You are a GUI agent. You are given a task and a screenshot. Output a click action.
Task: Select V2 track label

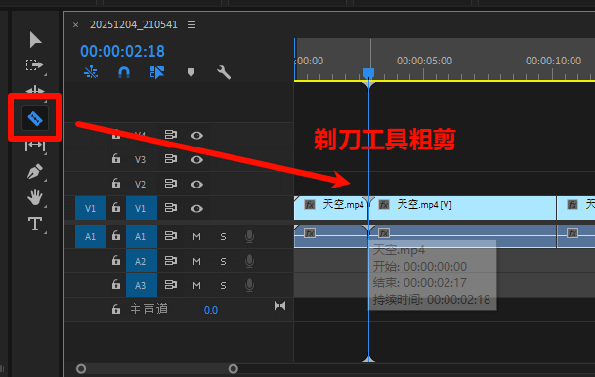click(x=140, y=184)
